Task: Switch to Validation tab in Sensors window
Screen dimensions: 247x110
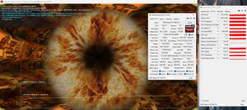Action: point(227,12)
